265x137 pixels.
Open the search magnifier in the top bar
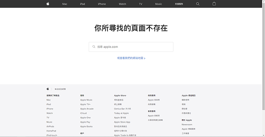click(x=198, y=4)
